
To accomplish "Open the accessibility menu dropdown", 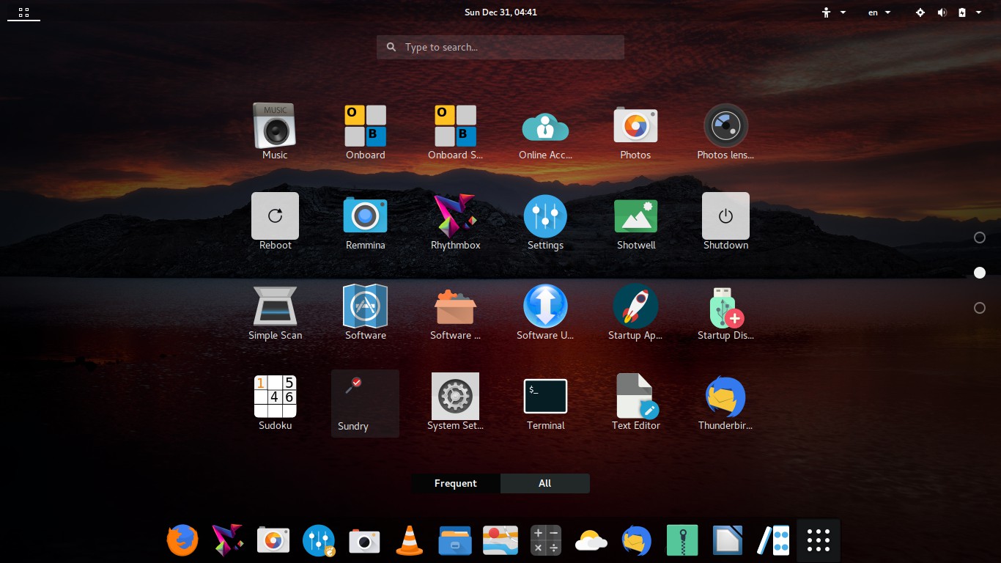I will point(834,12).
